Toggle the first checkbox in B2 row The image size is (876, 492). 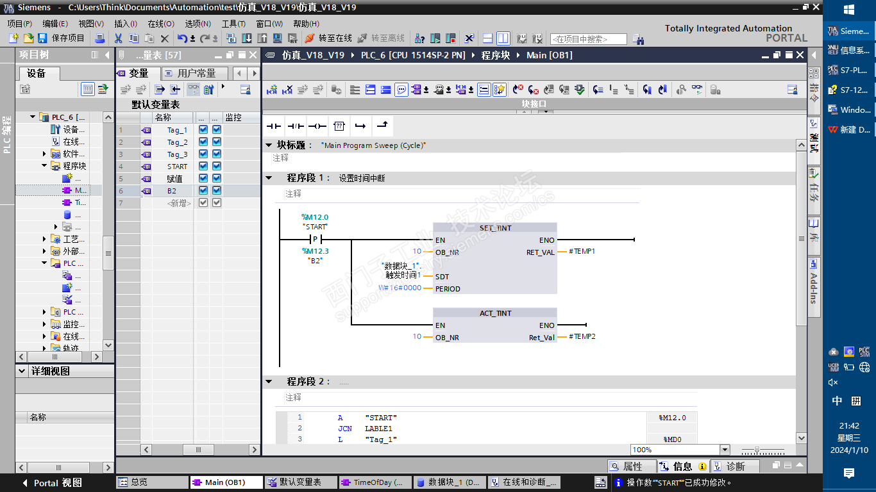[x=203, y=191]
